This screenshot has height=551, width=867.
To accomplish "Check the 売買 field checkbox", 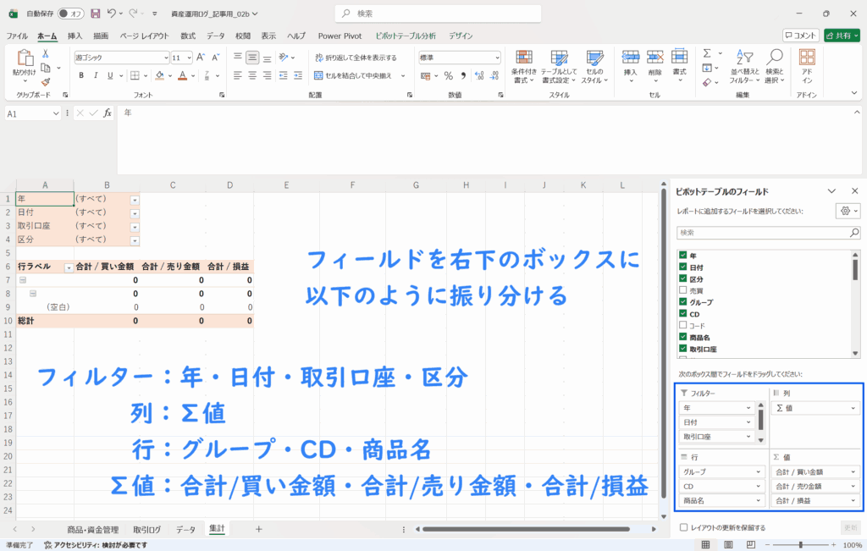I will tap(682, 290).
